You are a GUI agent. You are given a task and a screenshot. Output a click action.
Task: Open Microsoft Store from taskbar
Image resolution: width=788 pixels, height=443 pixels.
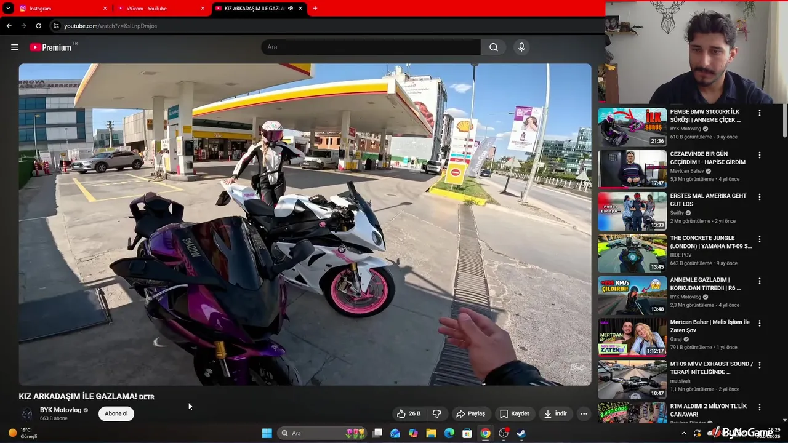(467, 433)
